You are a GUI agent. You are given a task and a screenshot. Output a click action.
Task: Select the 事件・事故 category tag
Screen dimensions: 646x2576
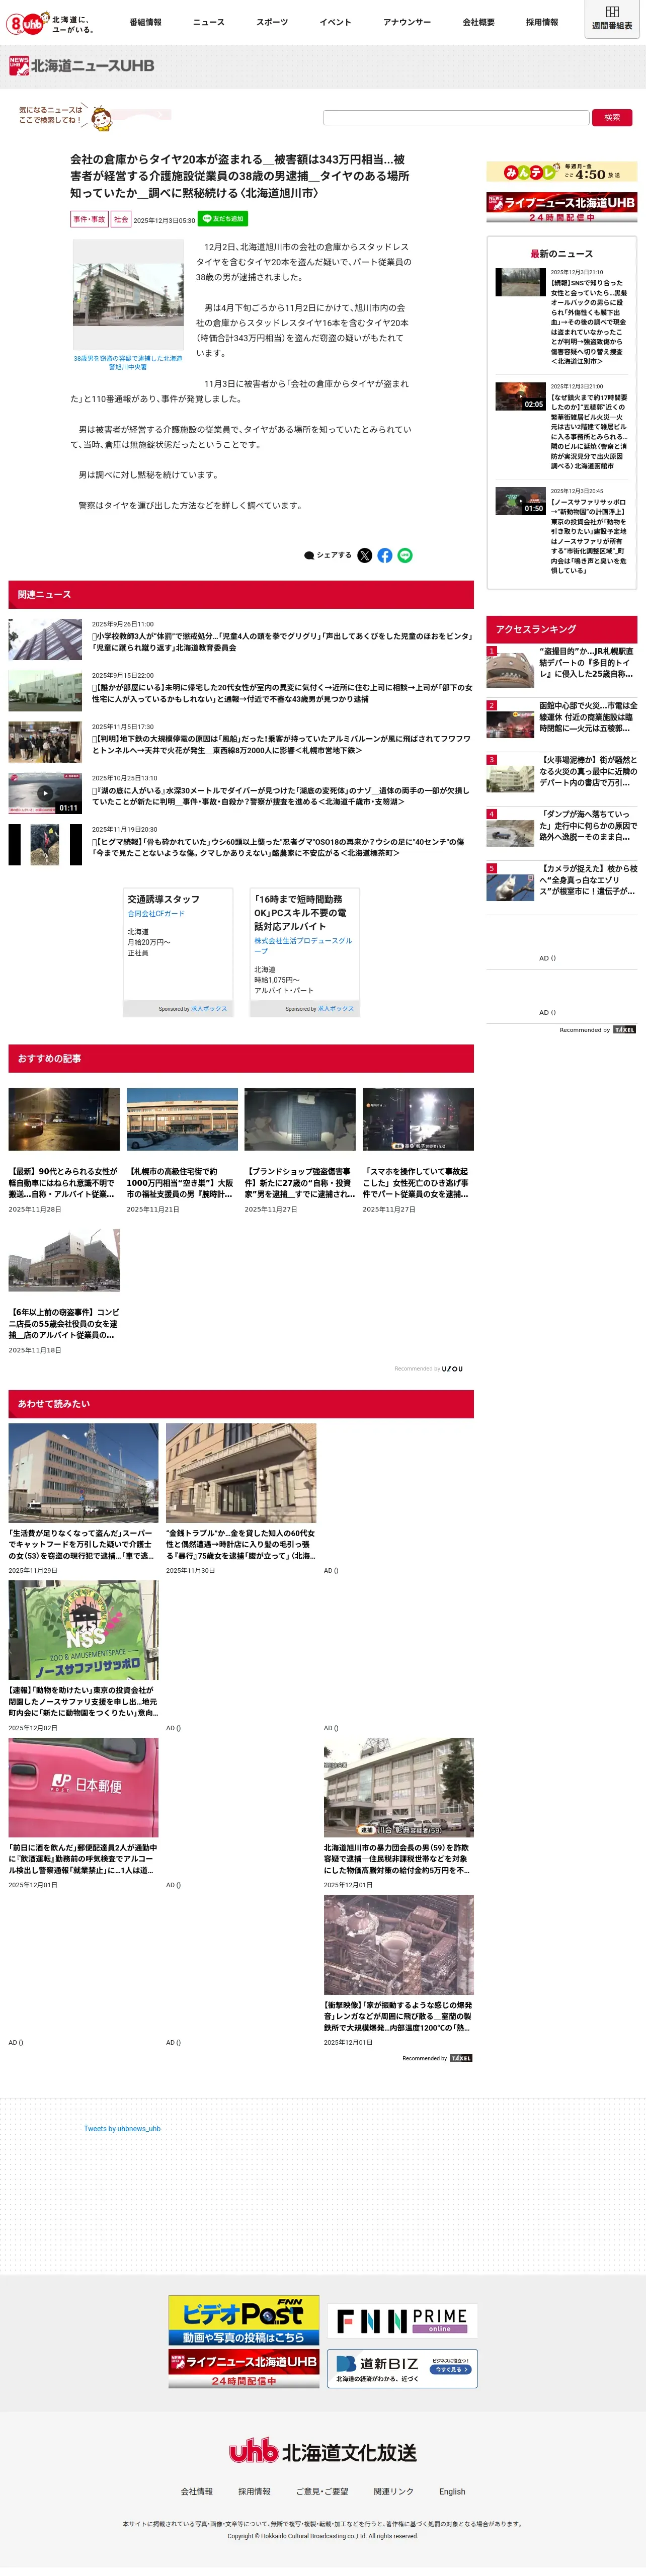pos(89,219)
